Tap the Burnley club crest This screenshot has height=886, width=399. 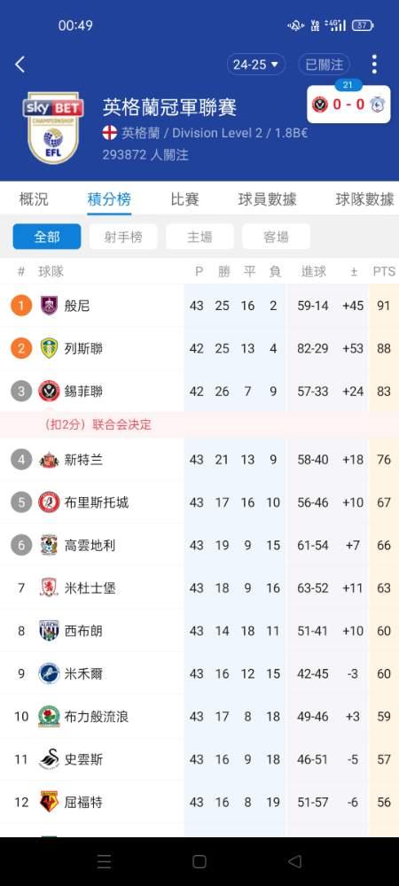[x=49, y=306]
